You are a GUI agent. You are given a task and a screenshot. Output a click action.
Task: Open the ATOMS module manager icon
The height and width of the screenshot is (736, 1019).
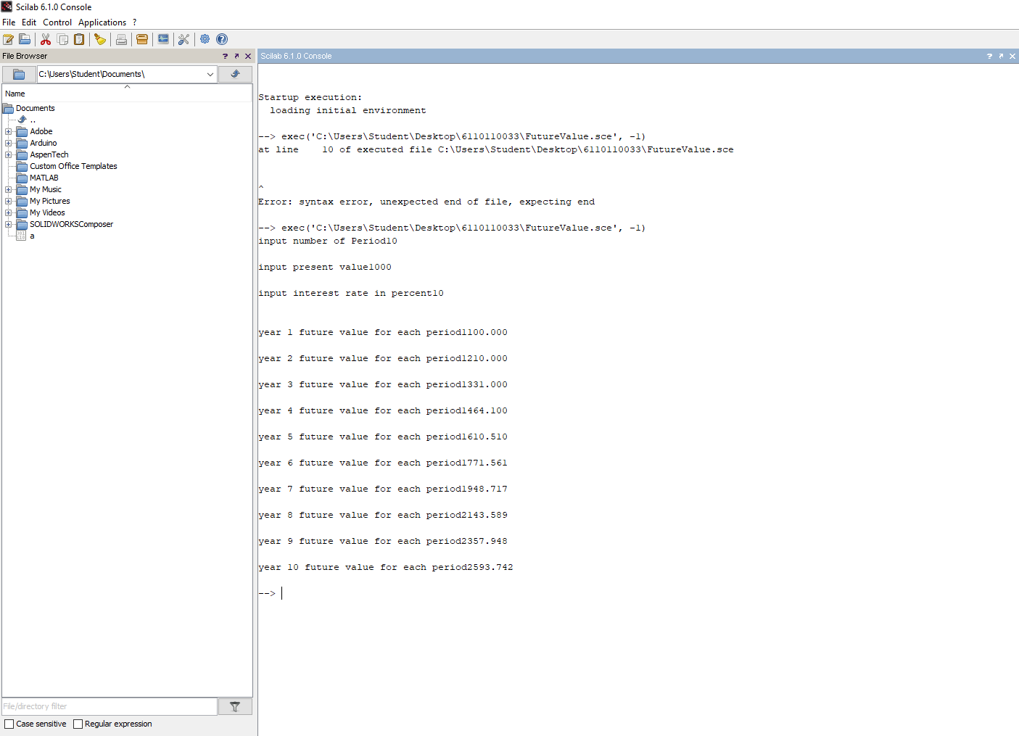tap(142, 39)
